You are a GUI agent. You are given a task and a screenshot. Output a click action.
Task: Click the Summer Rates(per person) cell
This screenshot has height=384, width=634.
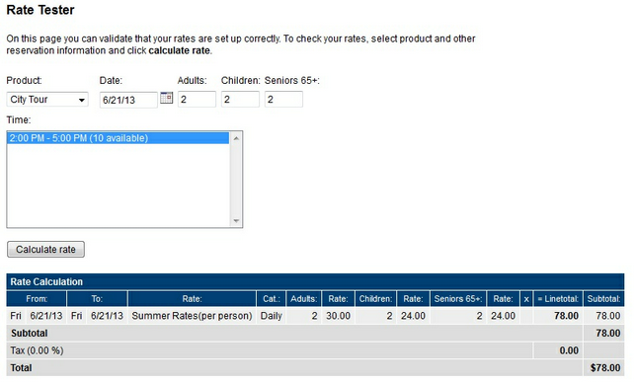pos(192,316)
